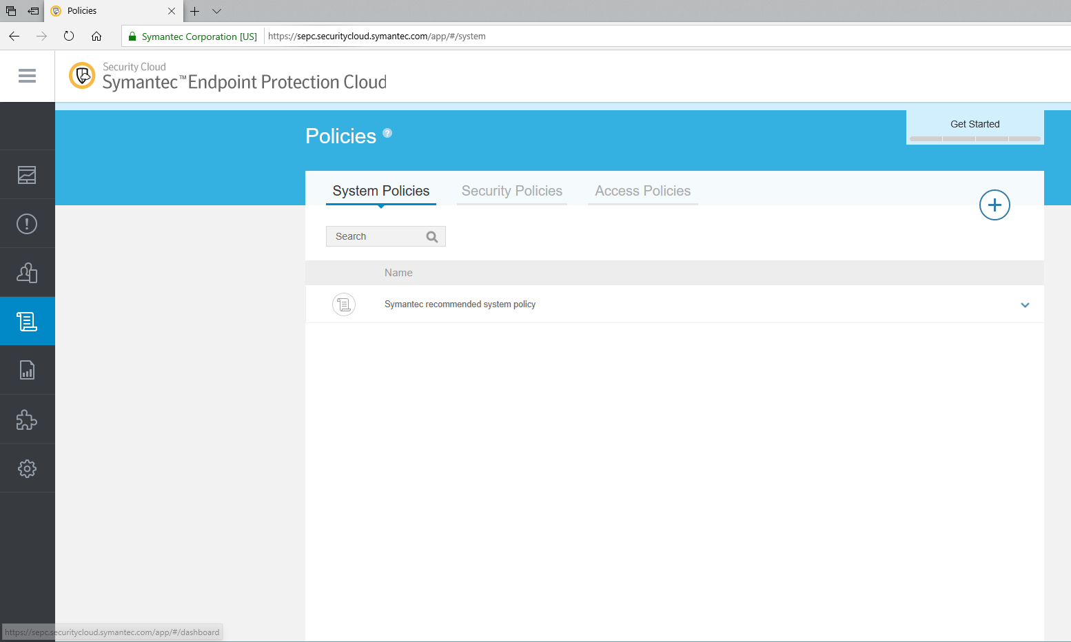Switch to the Security Policies tab
This screenshot has width=1071, height=642.
point(512,191)
